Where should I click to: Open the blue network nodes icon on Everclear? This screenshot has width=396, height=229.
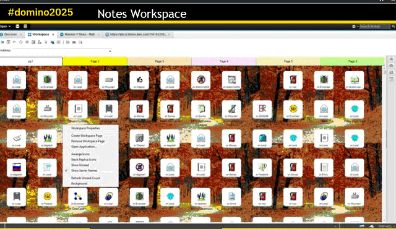click(x=78, y=197)
